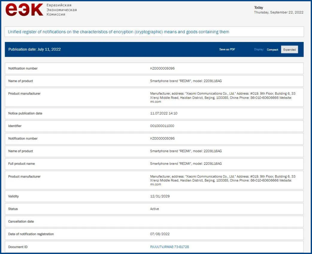Click identifier value '001000011000'
This screenshot has width=312, height=254.
[162, 126]
